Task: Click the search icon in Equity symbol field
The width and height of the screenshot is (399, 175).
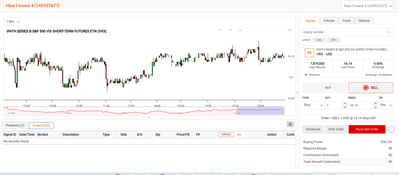Action: click(x=388, y=32)
